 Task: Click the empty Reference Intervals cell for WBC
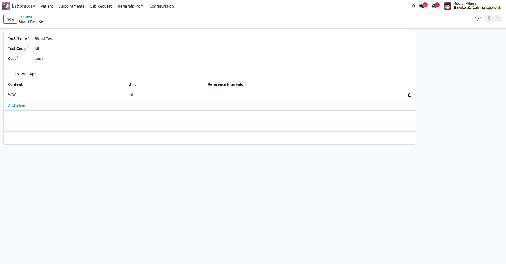click(x=305, y=95)
